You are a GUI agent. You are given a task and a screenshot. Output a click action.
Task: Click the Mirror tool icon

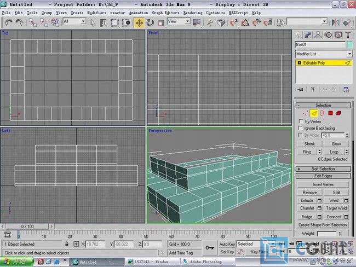coord(336,22)
